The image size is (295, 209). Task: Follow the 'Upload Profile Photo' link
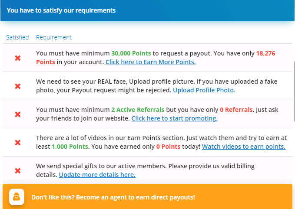coord(204,90)
